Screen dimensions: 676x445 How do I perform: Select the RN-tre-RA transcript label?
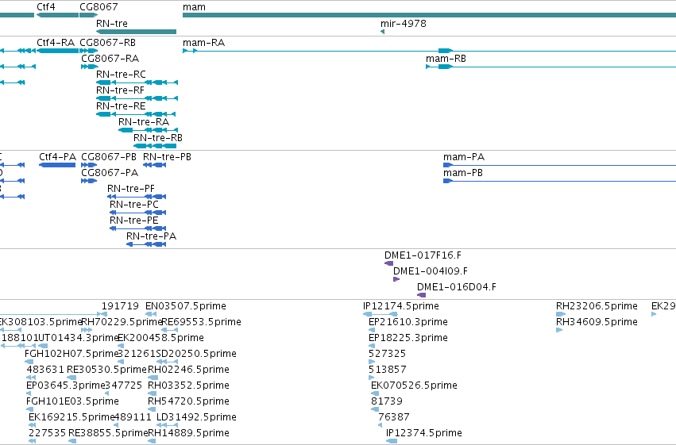click(144, 122)
